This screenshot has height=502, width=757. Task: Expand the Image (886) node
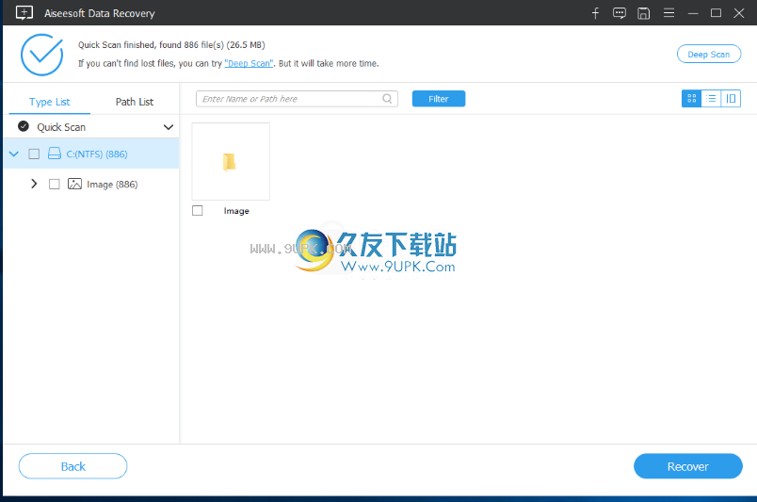pyautogui.click(x=34, y=184)
